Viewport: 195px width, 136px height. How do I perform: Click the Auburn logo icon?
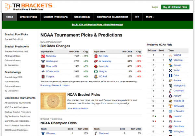point(170,96)
